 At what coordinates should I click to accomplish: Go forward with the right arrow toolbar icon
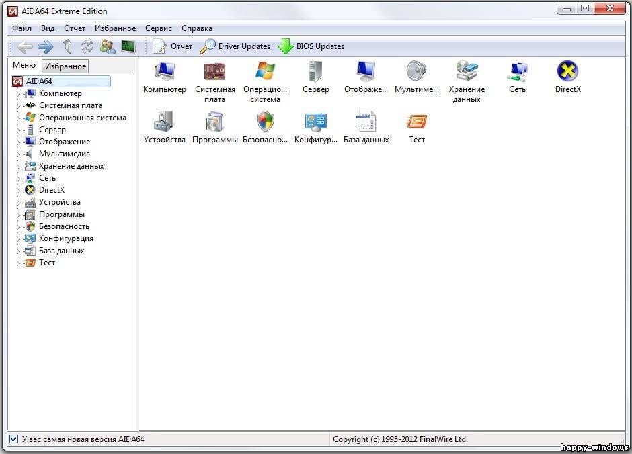46,47
